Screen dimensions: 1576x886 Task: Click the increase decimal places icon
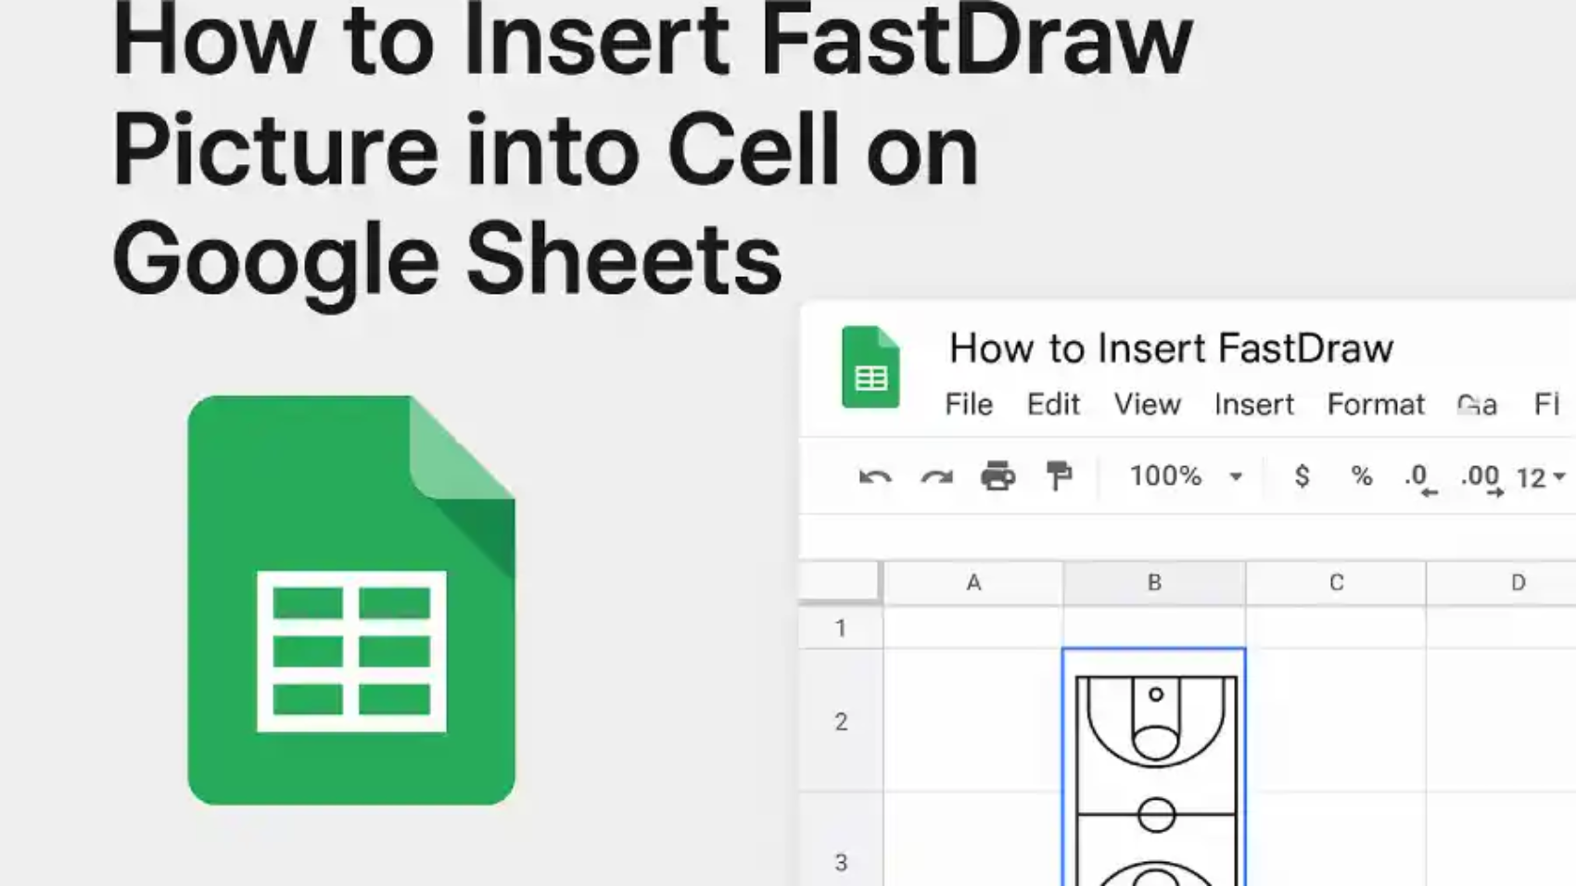click(x=1481, y=478)
